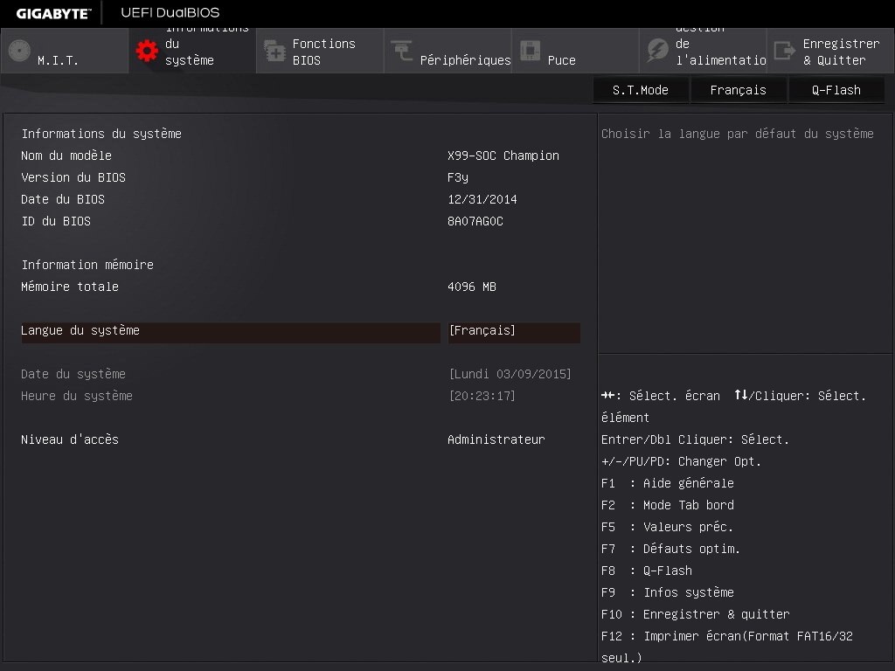Click the power management lightning icon
The height and width of the screenshot is (671, 895).
(657, 51)
